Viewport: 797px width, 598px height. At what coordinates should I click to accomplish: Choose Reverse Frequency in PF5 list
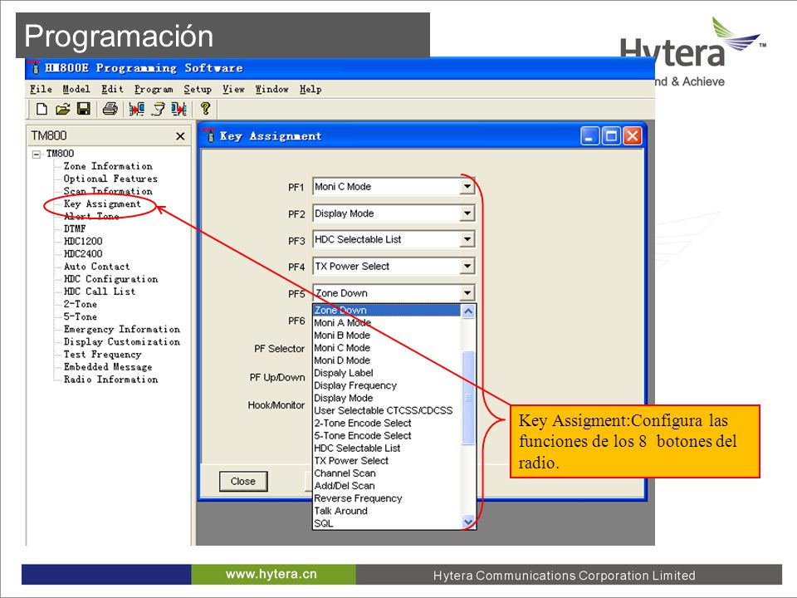click(388, 498)
